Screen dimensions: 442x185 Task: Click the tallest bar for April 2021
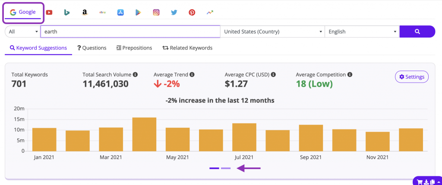coord(144,134)
